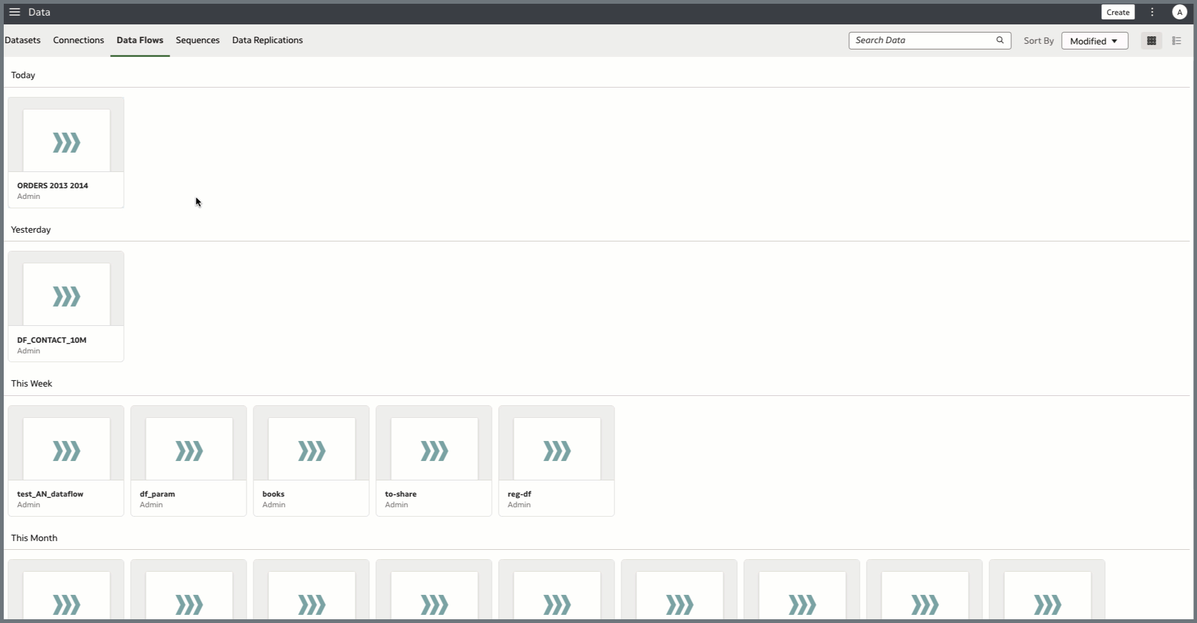
Task: Open the navigation hamburger menu
Action: (14, 12)
